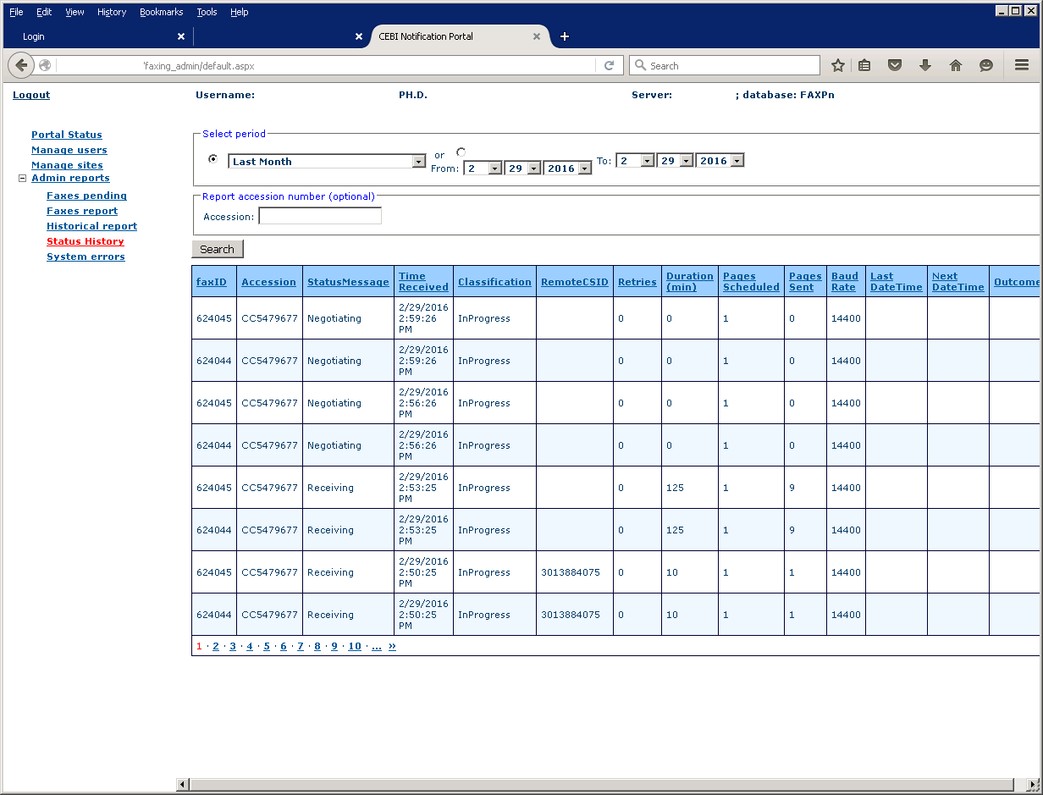Sort table by Retries column
The height and width of the screenshot is (795, 1043).
[637, 282]
